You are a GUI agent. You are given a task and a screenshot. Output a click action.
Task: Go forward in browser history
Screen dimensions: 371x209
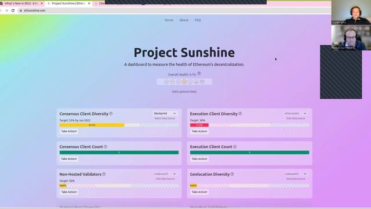point(6,10)
